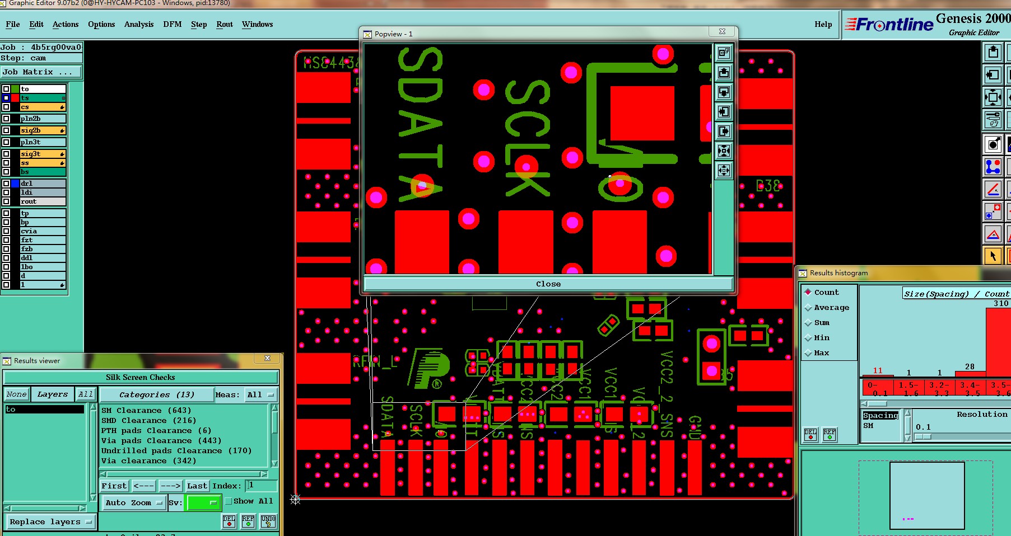The height and width of the screenshot is (536, 1011).
Task: Open the Job Matrix button
Action: (x=41, y=72)
